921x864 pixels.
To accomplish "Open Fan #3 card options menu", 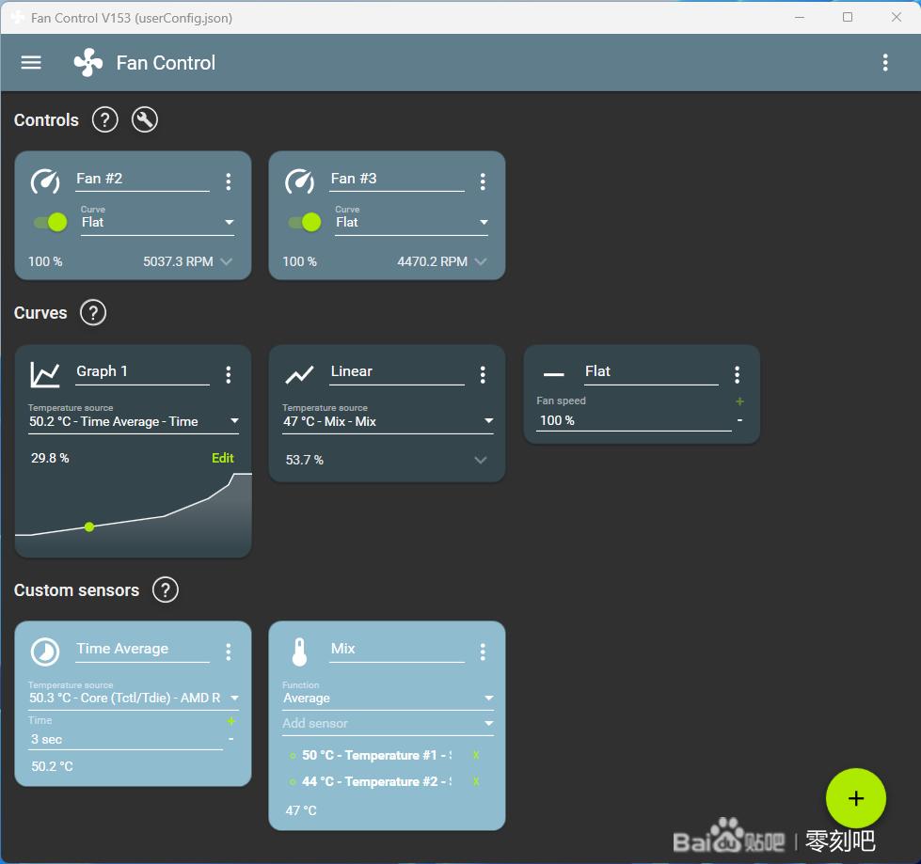I will click(483, 181).
